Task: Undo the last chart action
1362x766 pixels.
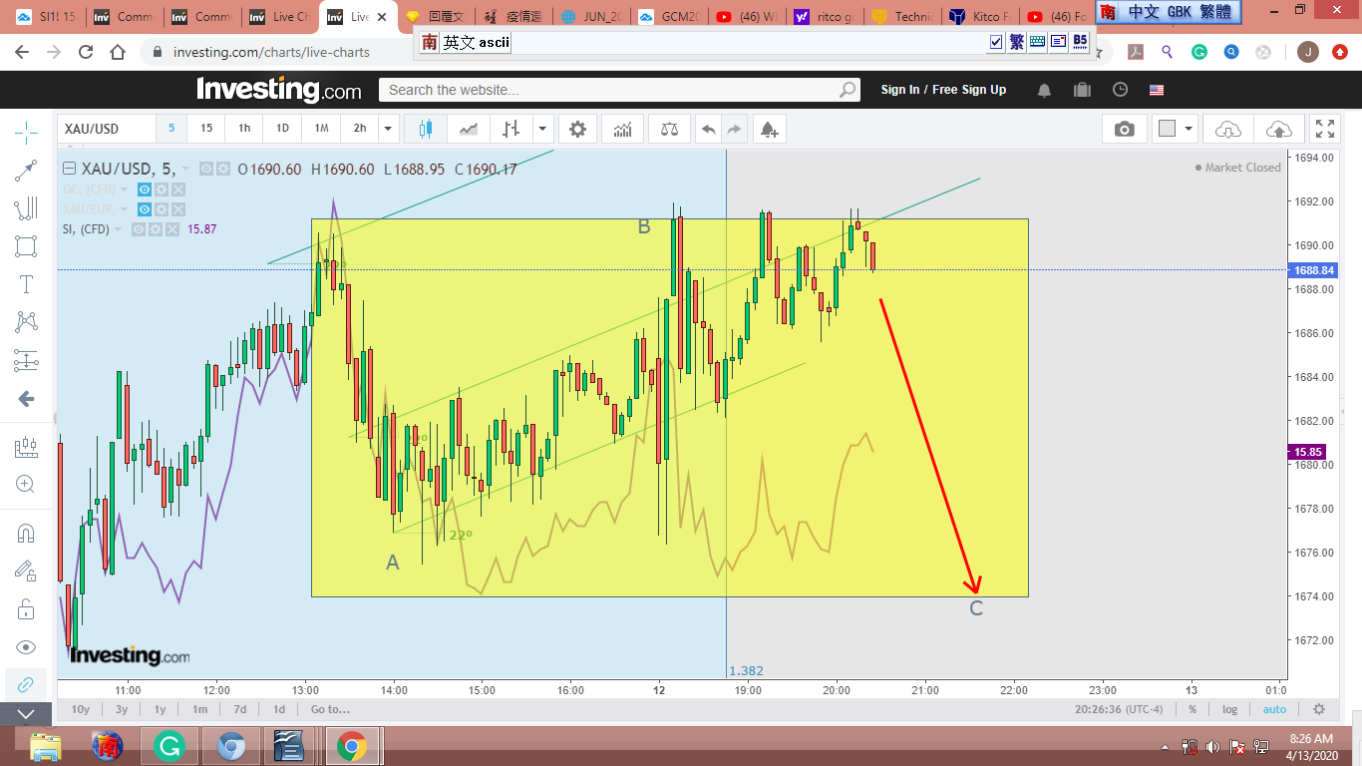Action: tap(708, 129)
